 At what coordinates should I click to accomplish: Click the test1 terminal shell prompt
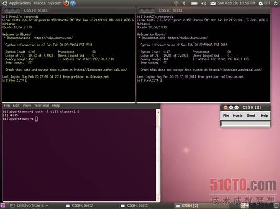tap(15, 80)
